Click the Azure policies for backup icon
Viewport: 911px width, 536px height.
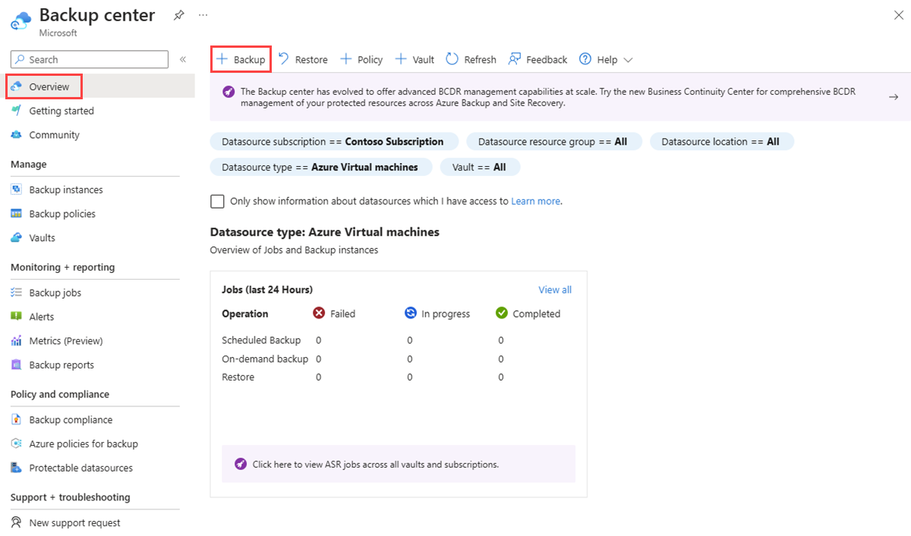[x=17, y=444]
